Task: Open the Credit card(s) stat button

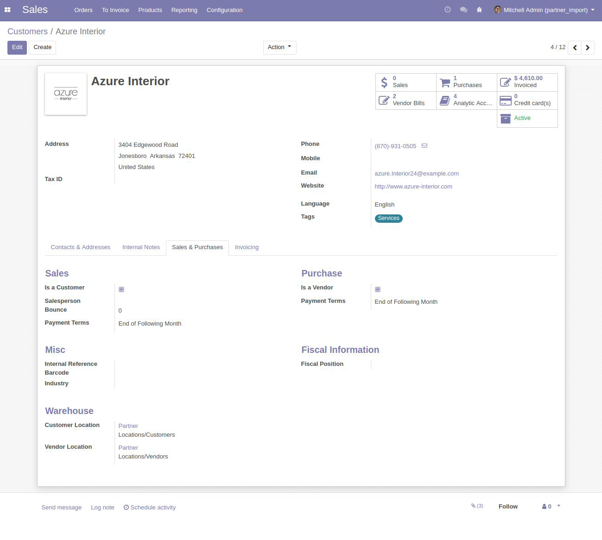Action: 527,100
